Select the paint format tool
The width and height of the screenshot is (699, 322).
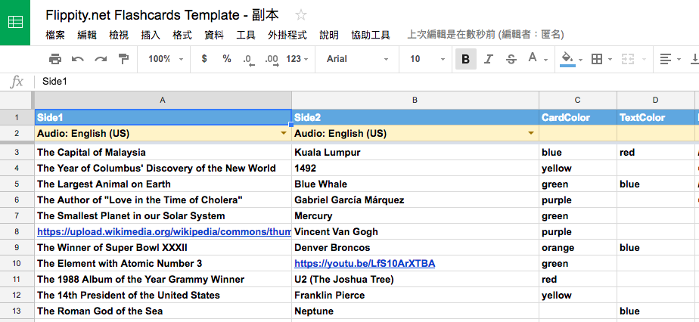(123, 59)
